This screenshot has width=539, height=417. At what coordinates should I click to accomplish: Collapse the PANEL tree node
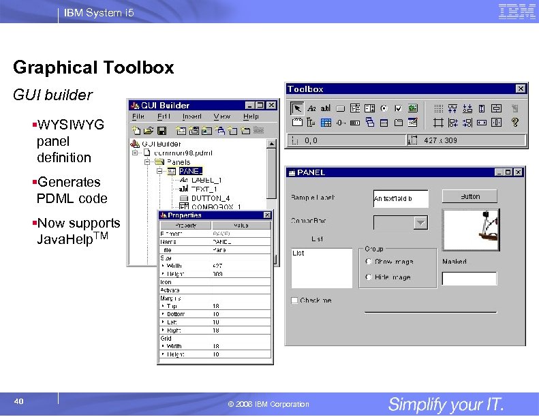point(159,171)
